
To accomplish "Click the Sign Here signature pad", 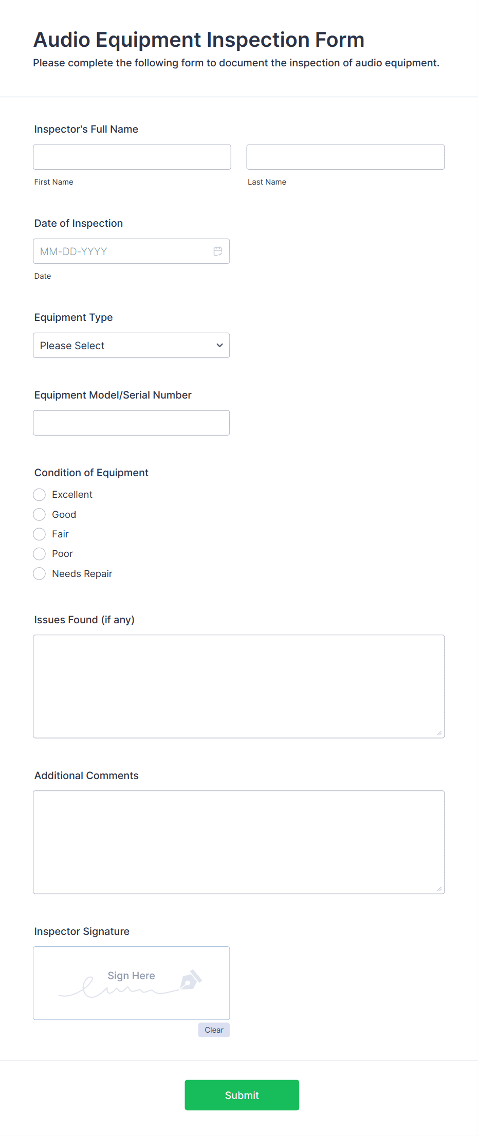I will (x=132, y=983).
